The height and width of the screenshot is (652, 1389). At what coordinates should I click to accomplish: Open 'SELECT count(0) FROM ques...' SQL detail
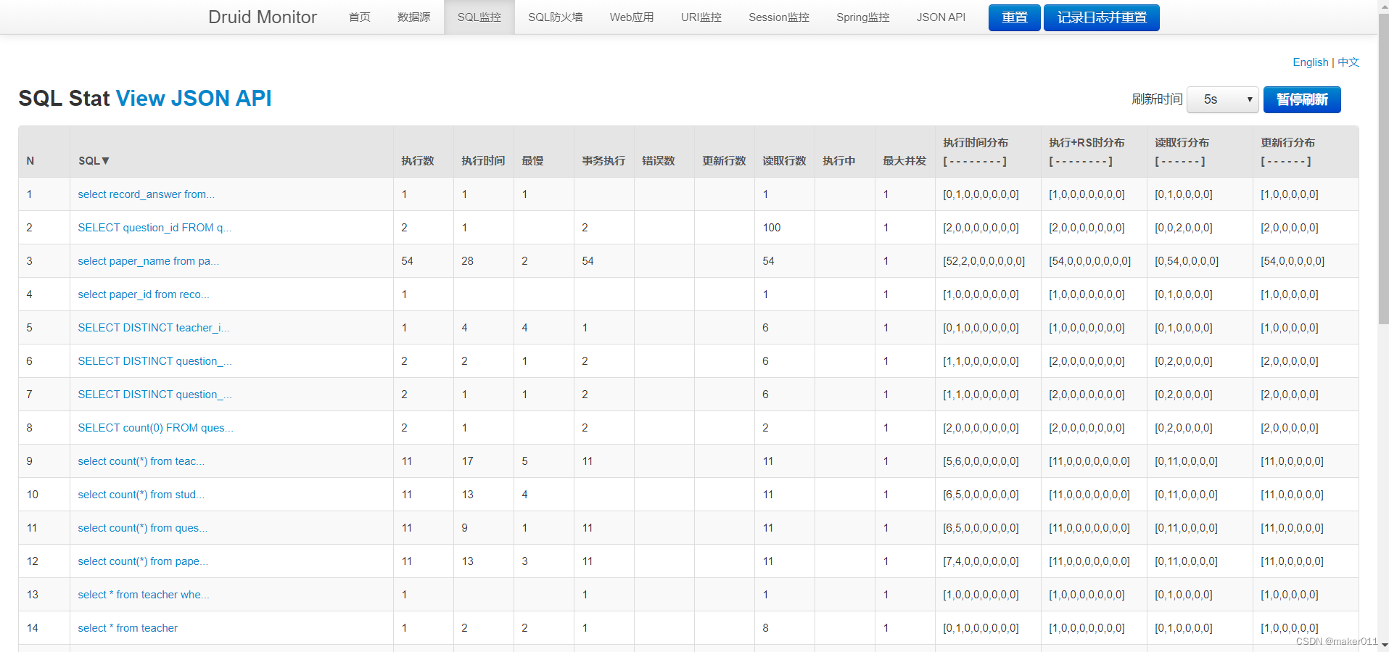tap(155, 428)
